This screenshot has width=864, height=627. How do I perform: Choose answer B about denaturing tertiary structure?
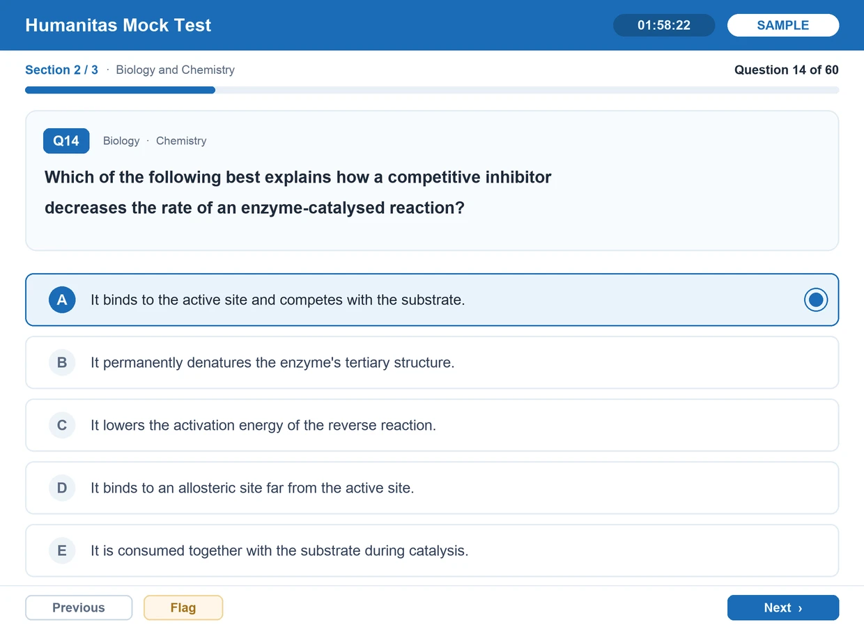[432, 362]
